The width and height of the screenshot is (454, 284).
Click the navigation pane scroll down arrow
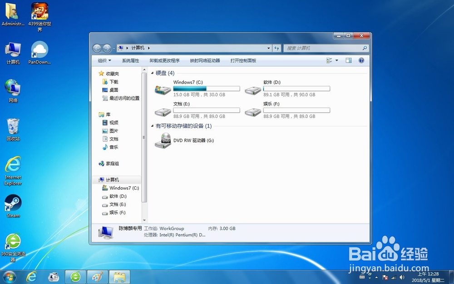(x=144, y=220)
